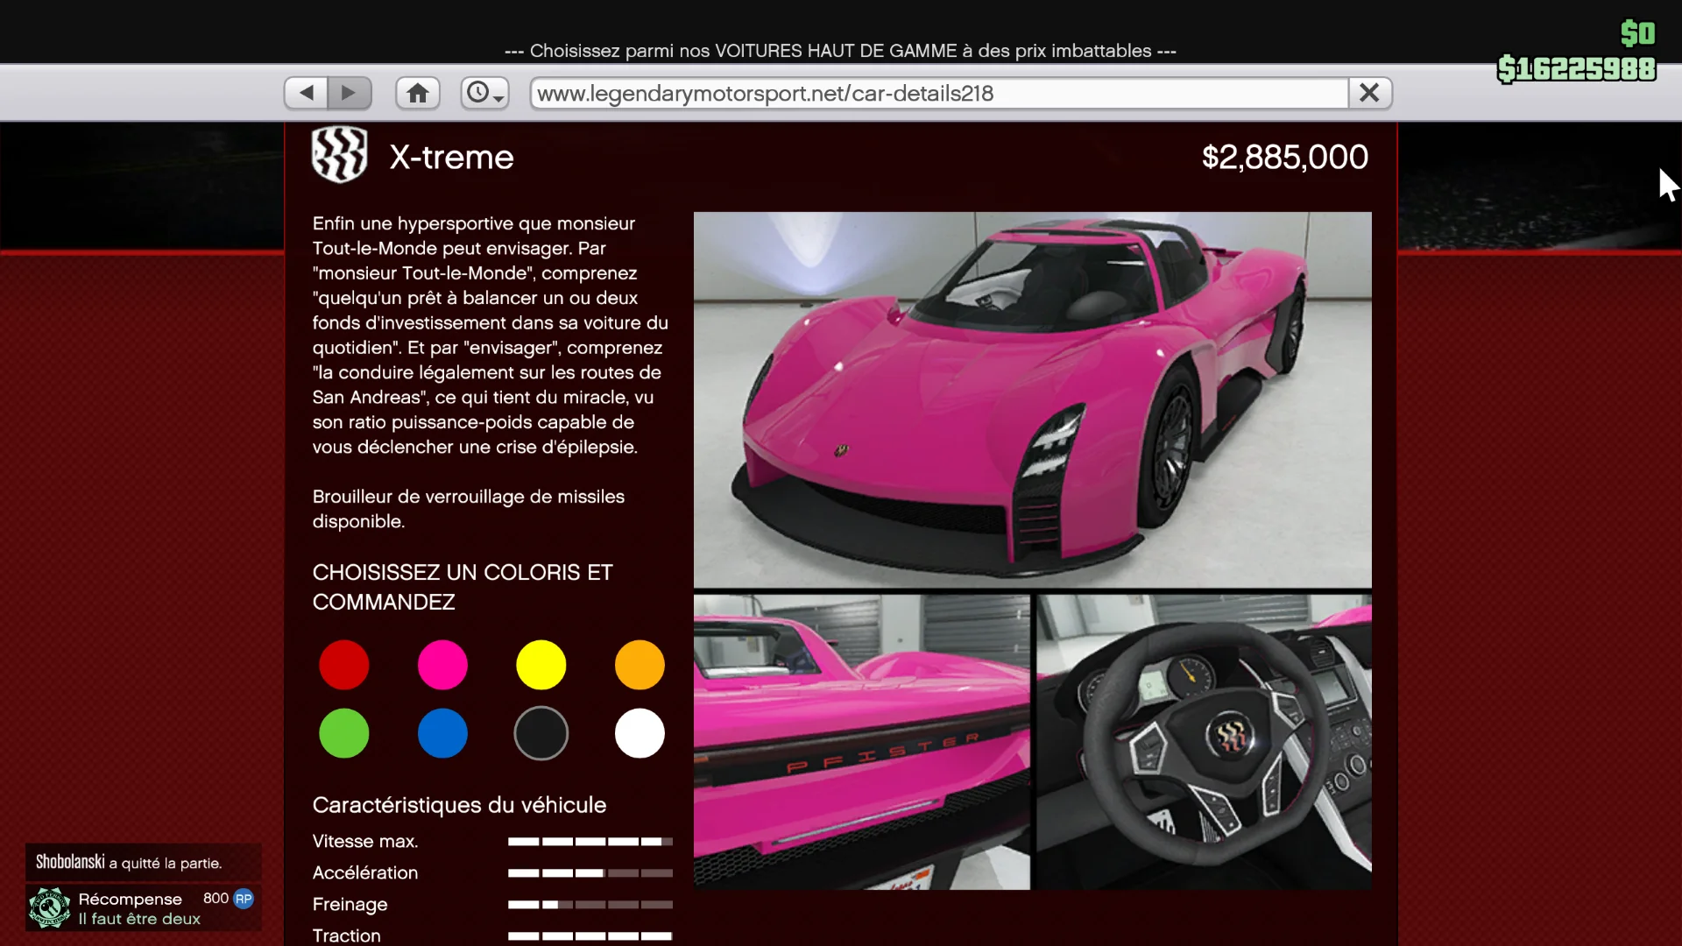
Task: Select the white paint option
Action: point(640,733)
